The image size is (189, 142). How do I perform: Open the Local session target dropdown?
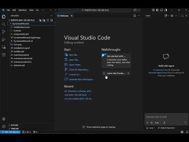point(151,128)
